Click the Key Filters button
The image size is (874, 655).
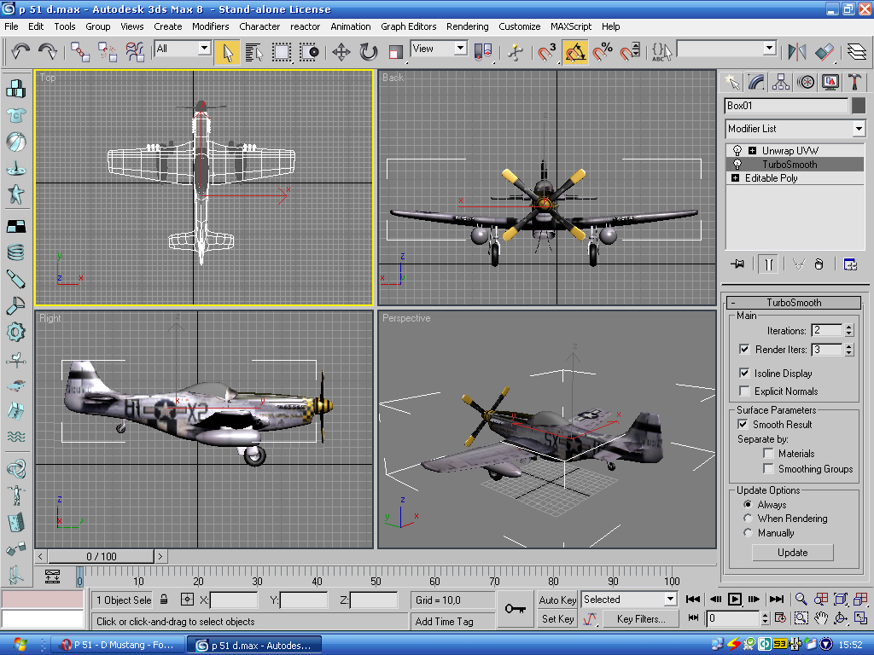640,619
